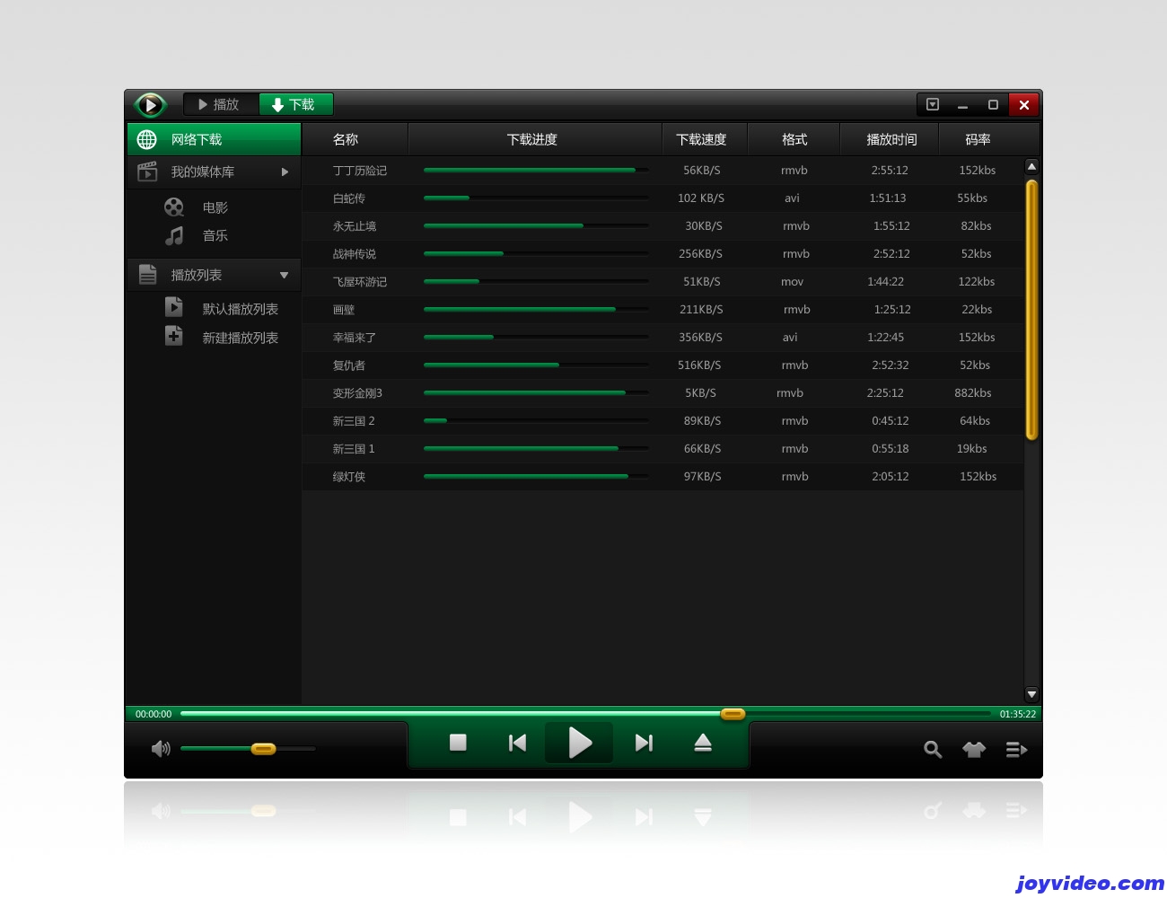Screen dimensions: 1167x898
Task: Click the add-file icon for 新建播放列表
Action: pos(174,336)
